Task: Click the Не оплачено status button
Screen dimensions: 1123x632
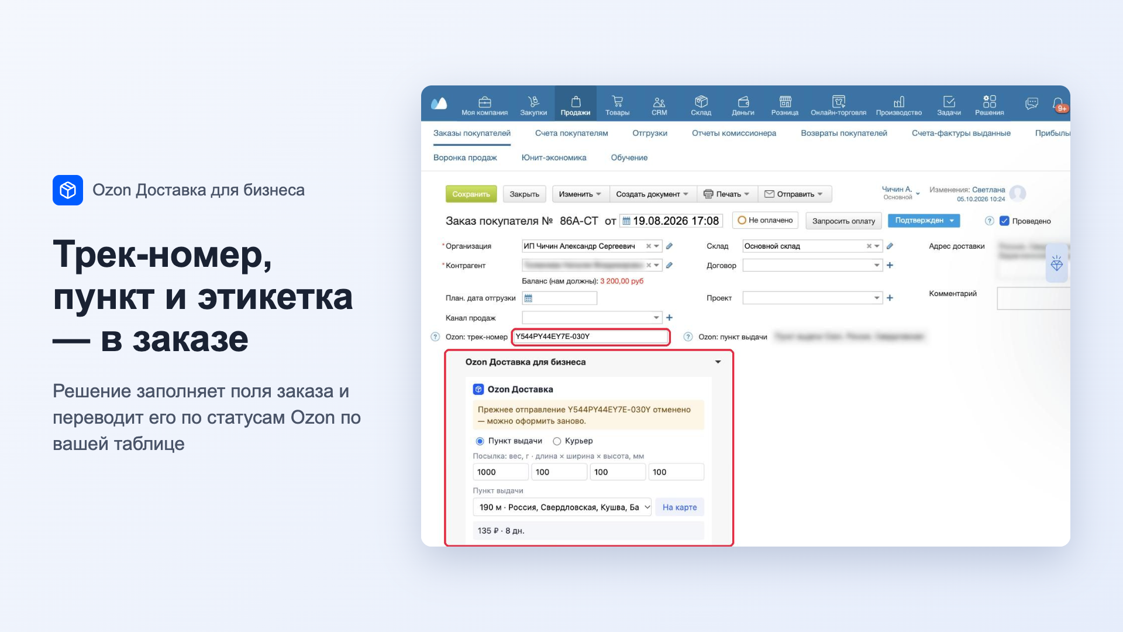Action: pos(766,221)
